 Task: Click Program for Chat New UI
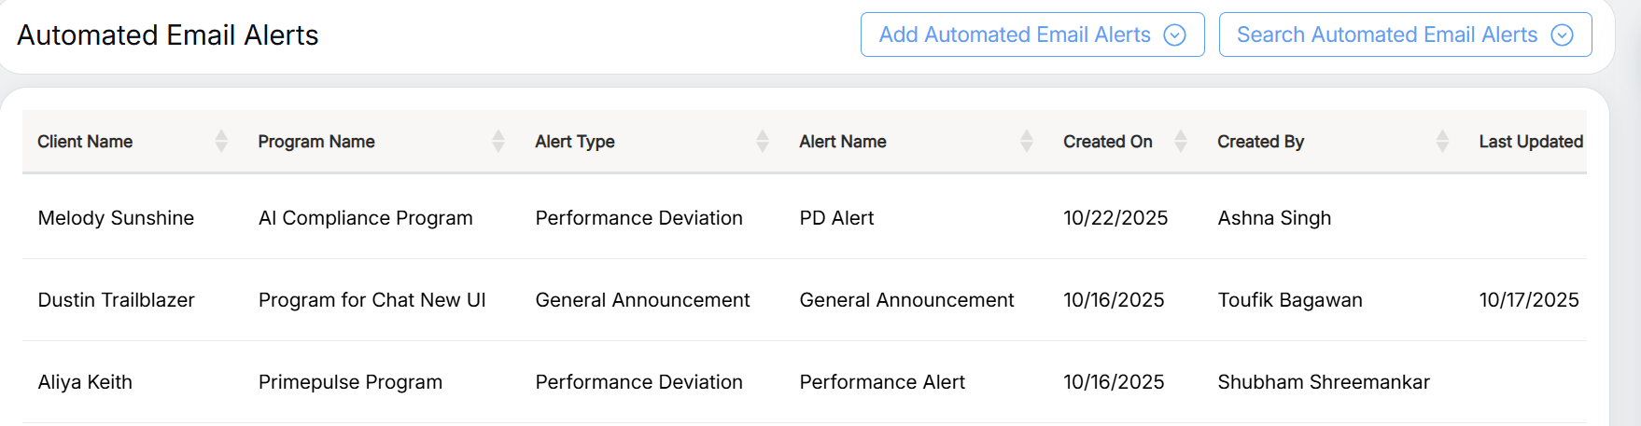[x=372, y=300]
